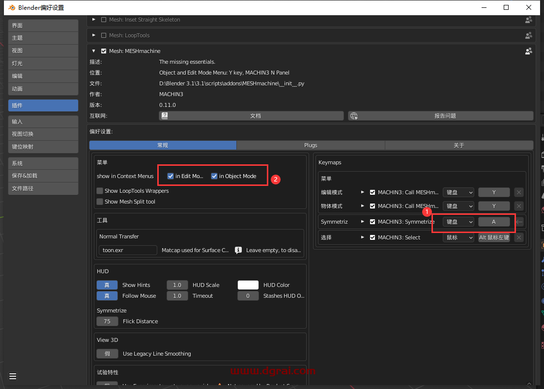This screenshot has width=544, height=389.
Task: Expand the Mesh: LoopTools add-on entry
Action: 93,35
